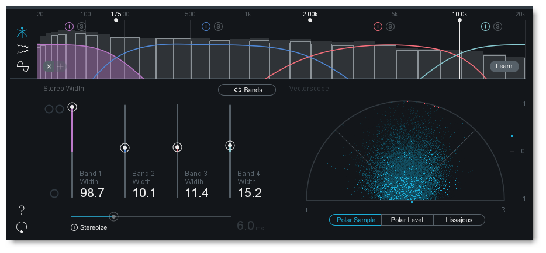Screen dimensions: 546x253
Task: Solo red Band 3
Action: pos(390,26)
